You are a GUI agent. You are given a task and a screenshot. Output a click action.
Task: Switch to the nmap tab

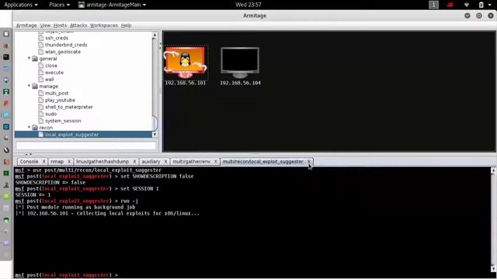[57, 161]
